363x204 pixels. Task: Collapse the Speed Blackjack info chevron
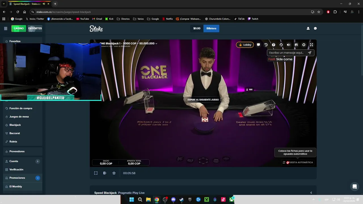pyautogui.click(x=311, y=193)
